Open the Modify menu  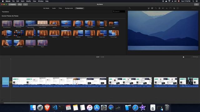28,1
